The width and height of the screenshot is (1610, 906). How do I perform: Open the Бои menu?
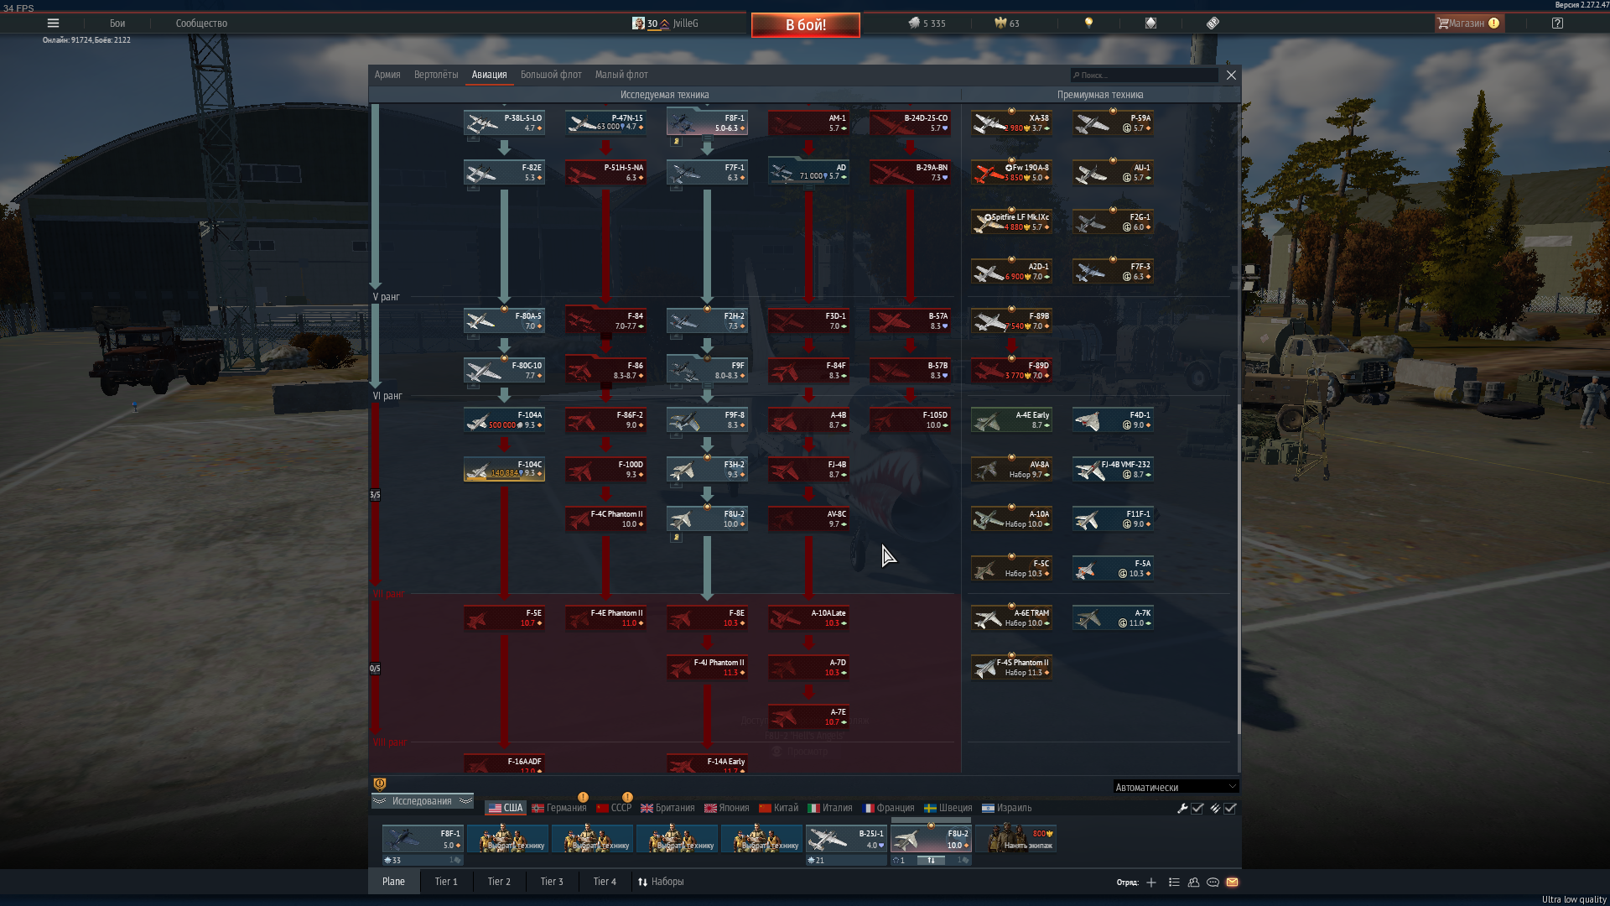coord(117,23)
